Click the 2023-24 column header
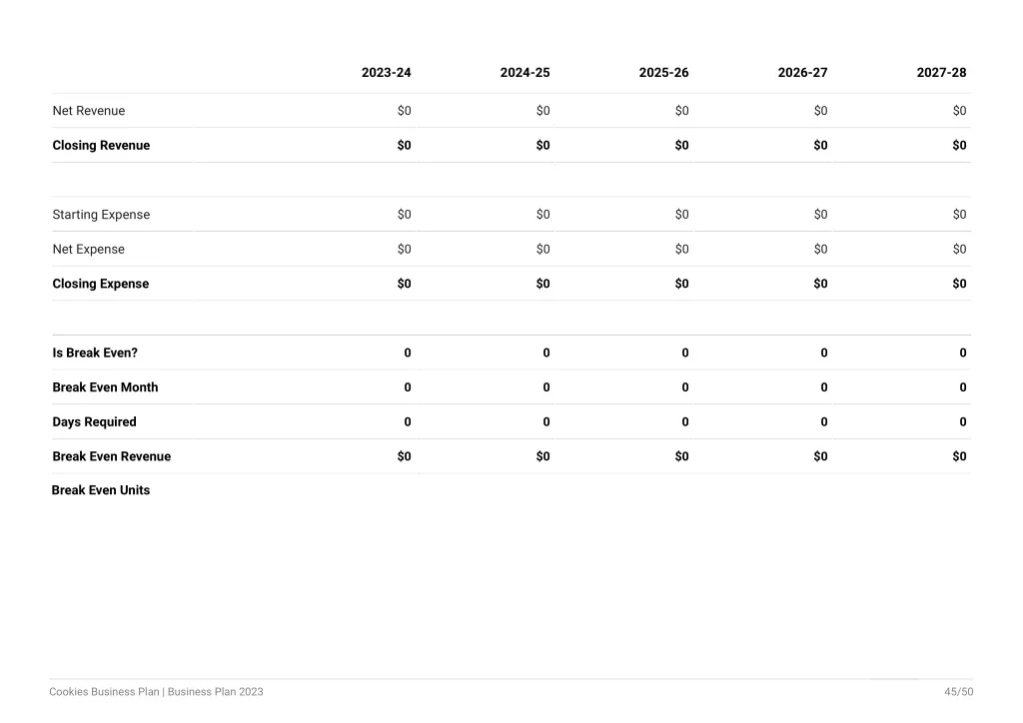 pos(387,73)
